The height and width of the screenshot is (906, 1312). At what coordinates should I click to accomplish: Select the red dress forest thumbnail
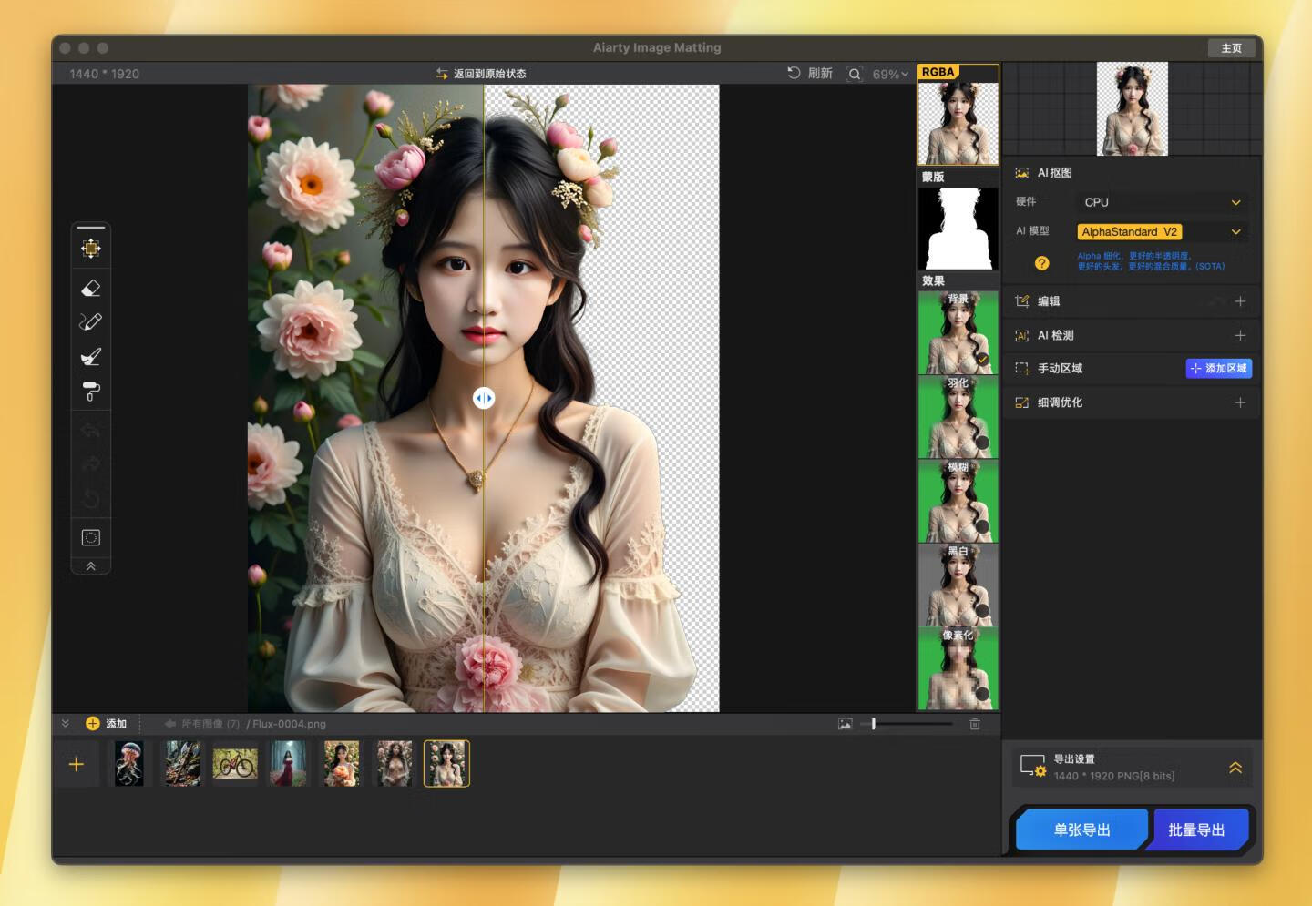click(x=288, y=763)
